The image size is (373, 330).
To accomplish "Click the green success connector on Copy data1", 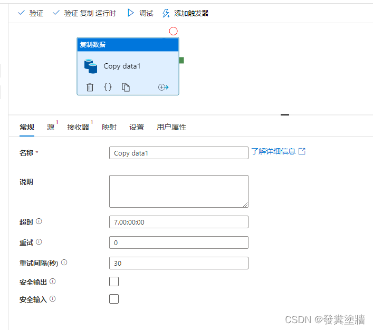I will (181, 60).
